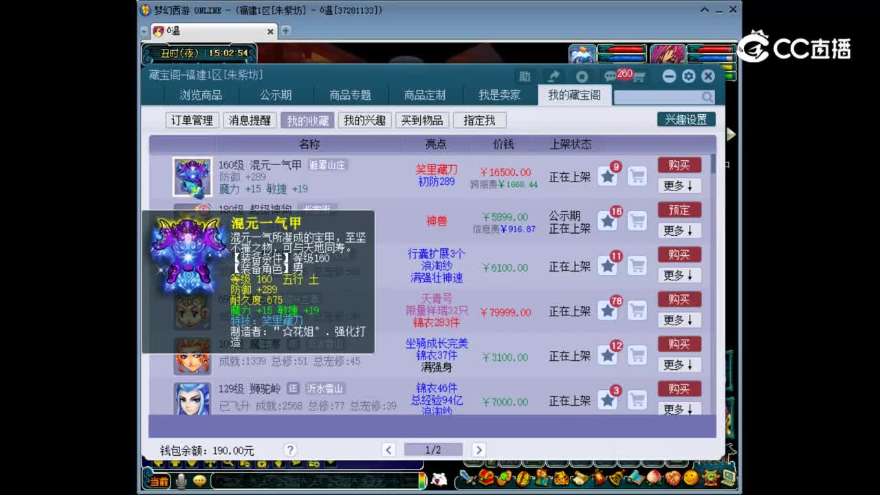Switch to 我是卖家 tab
880x495 pixels.
coord(500,96)
